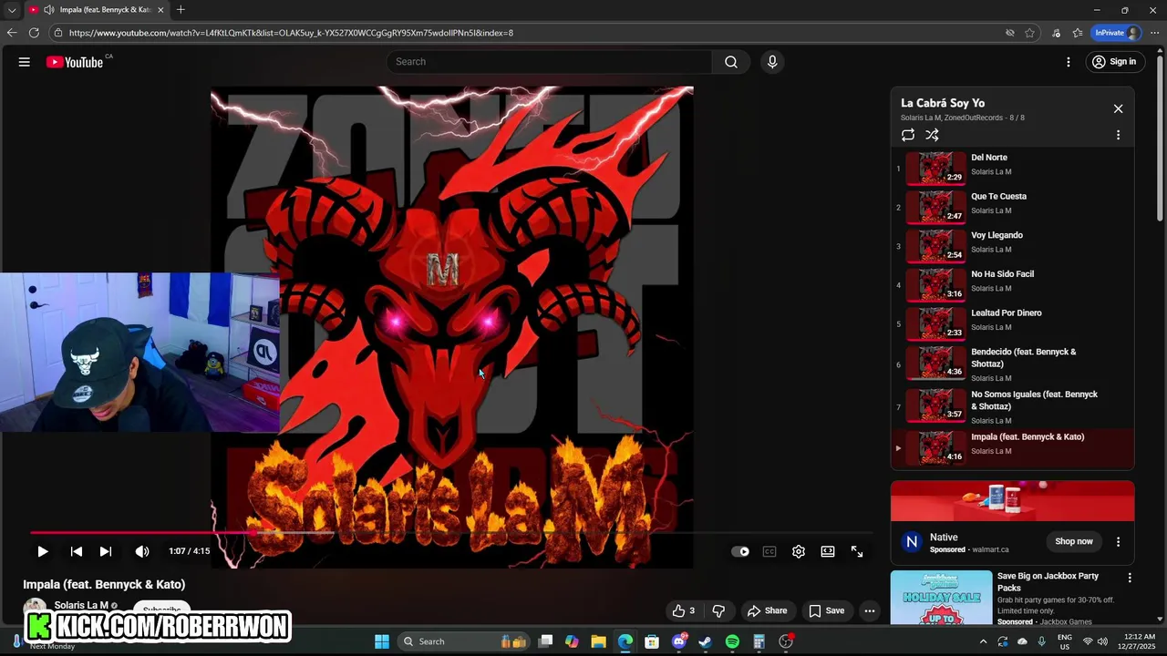
Task: Switch to theater mode
Action: [828, 551]
